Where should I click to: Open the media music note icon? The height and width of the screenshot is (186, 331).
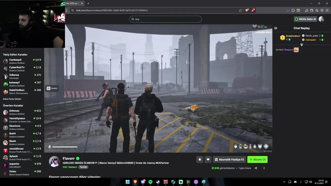307,10
